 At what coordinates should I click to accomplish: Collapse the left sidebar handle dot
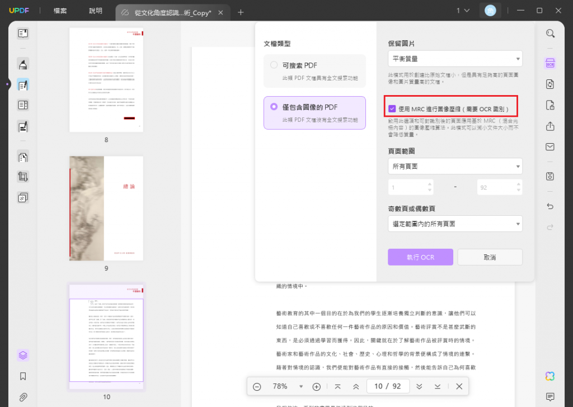point(7,84)
